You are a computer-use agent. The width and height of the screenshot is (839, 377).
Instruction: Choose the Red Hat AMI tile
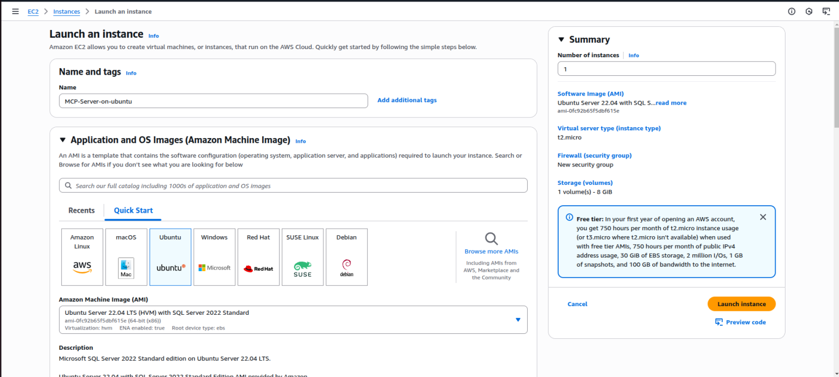258,256
